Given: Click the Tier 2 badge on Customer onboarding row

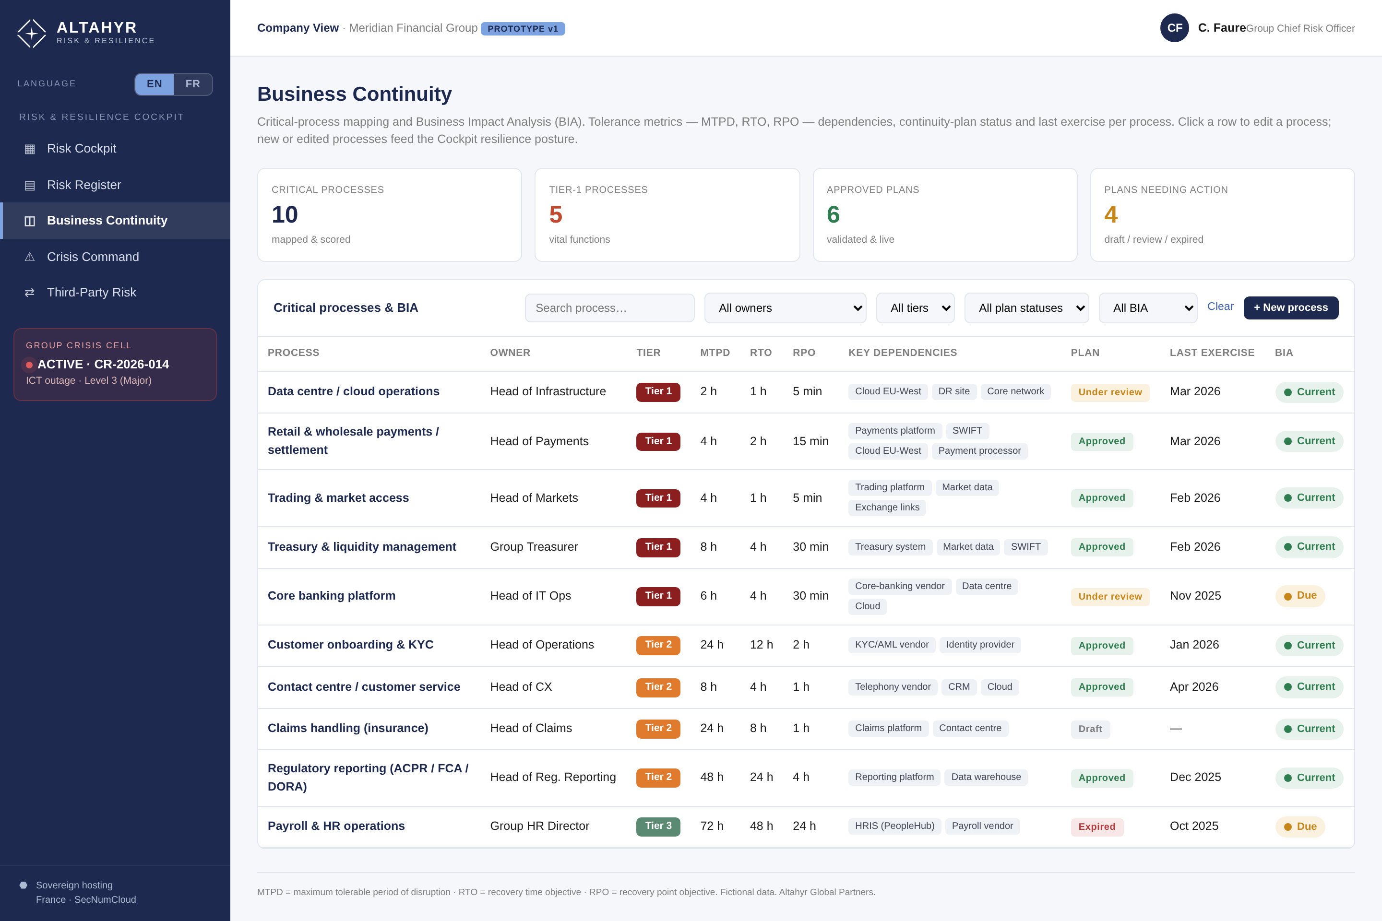Looking at the screenshot, I should (x=658, y=645).
